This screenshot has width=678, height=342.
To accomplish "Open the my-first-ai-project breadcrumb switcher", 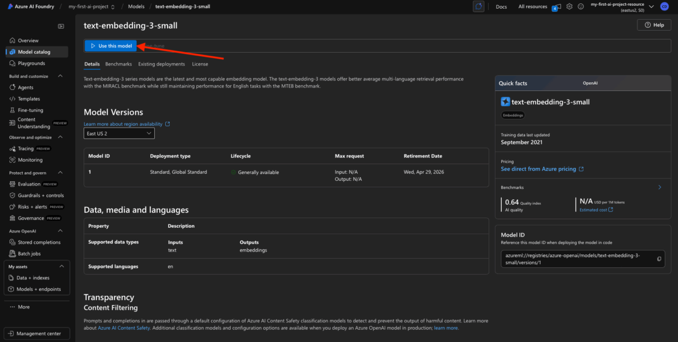I will [x=91, y=6].
